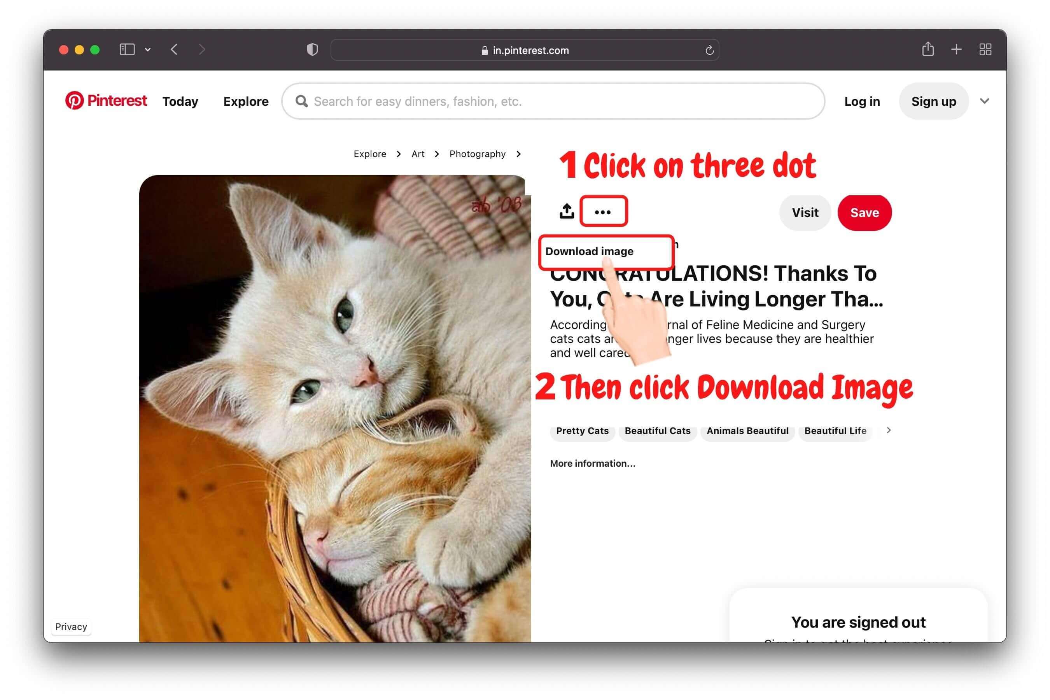1050x700 pixels.
Task: Click the search magnifier icon
Action: (x=302, y=101)
